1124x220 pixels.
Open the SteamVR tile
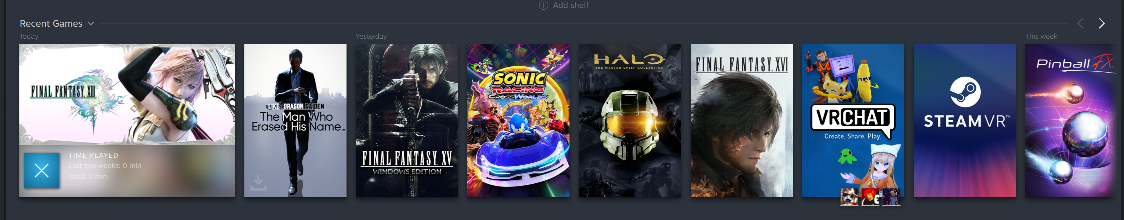[964, 121]
